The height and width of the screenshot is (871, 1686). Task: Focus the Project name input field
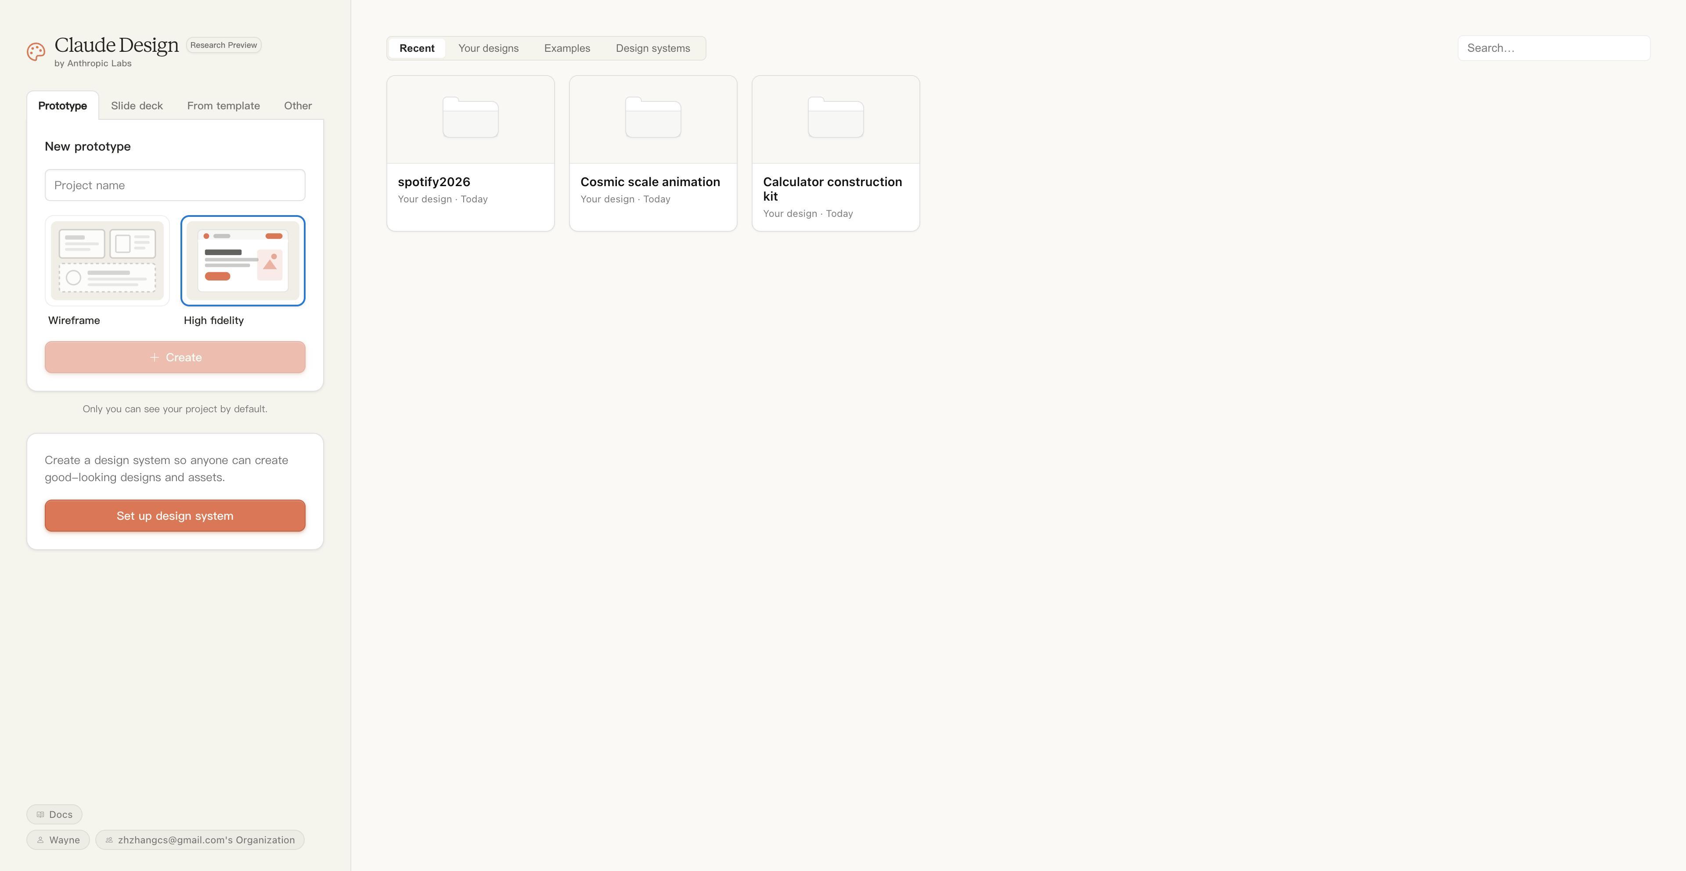tap(175, 185)
